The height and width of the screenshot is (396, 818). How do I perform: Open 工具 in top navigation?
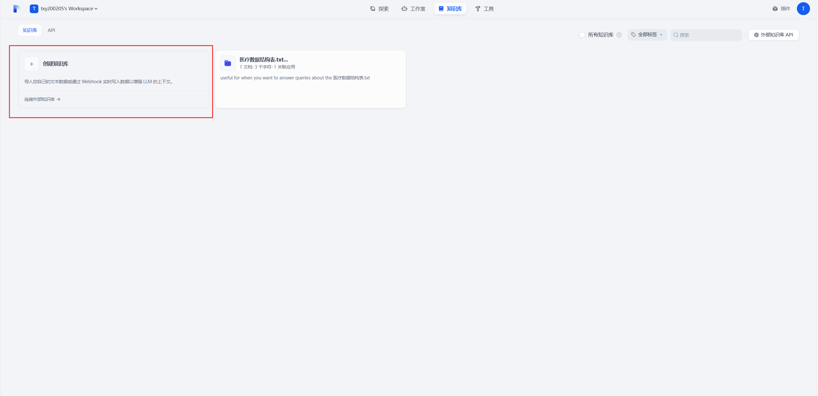click(x=484, y=9)
